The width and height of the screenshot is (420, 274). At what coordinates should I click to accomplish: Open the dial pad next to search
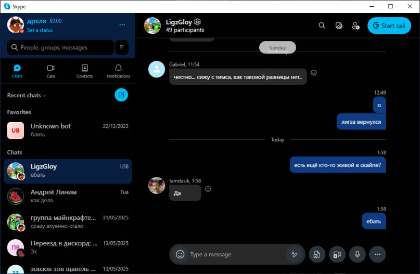pyautogui.click(x=122, y=47)
